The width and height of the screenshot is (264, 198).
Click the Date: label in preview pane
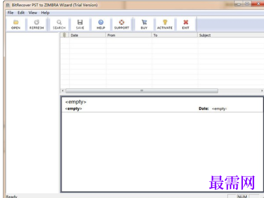click(204, 109)
